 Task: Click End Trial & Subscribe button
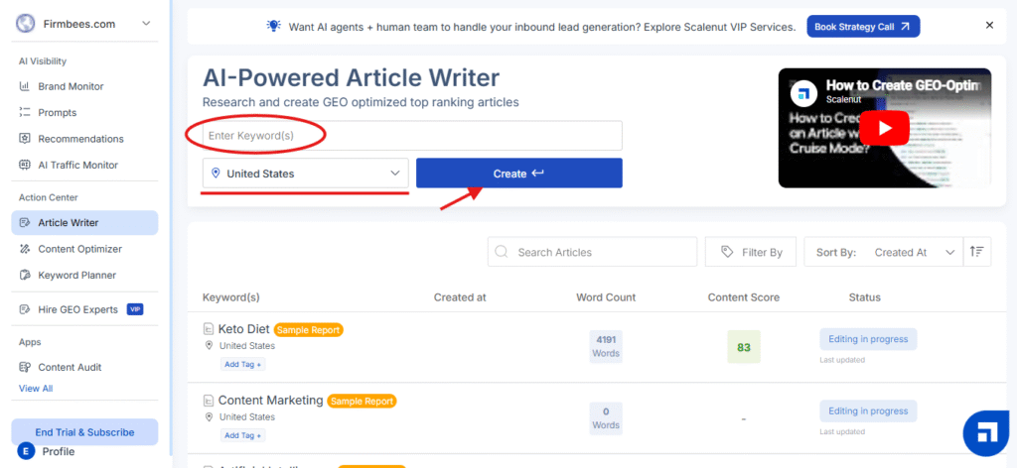coord(84,432)
